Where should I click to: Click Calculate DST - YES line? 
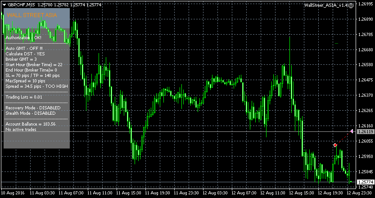pos(25,54)
